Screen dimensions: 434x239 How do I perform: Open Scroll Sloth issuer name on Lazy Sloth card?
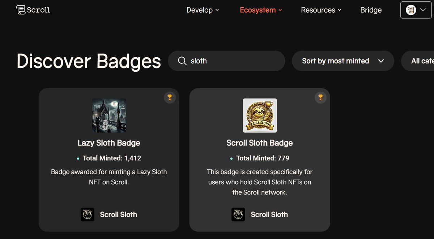click(119, 214)
